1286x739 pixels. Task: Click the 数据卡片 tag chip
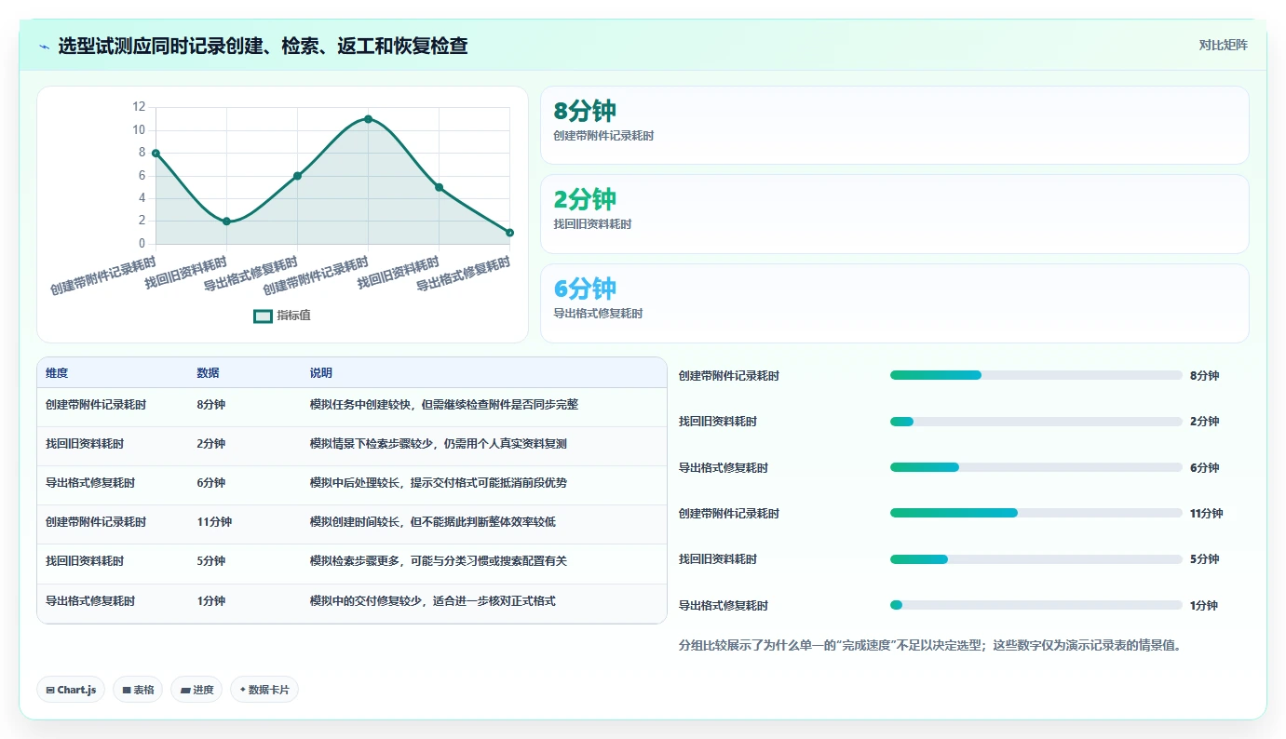click(264, 690)
